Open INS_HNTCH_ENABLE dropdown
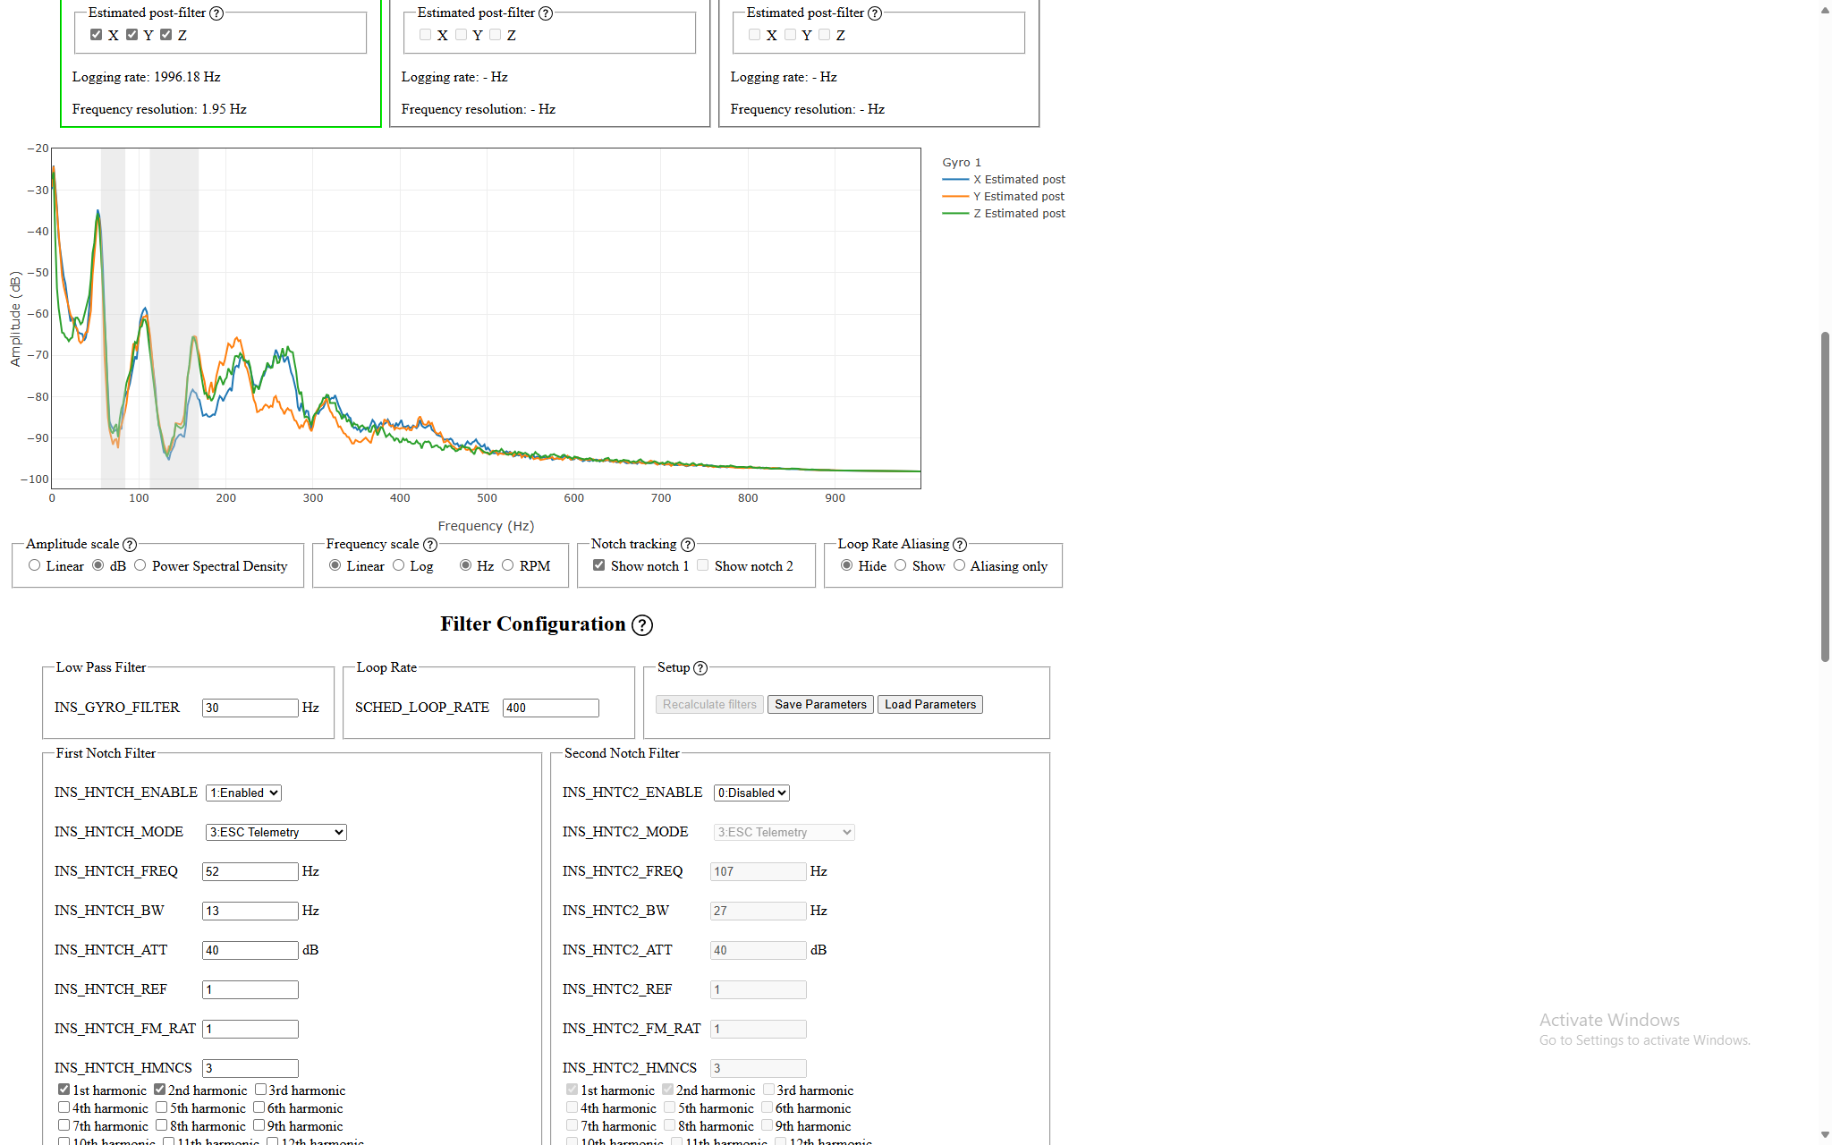Screen dimensions: 1832x1145 243,793
